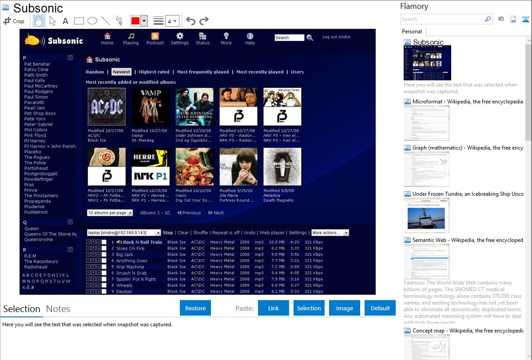Open the color picker dropdown arrow
The image size is (532, 360).
[x=144, y=21]
